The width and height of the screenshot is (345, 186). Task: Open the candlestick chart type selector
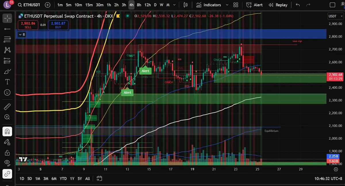pyautogui.click(x=185, y=5)
